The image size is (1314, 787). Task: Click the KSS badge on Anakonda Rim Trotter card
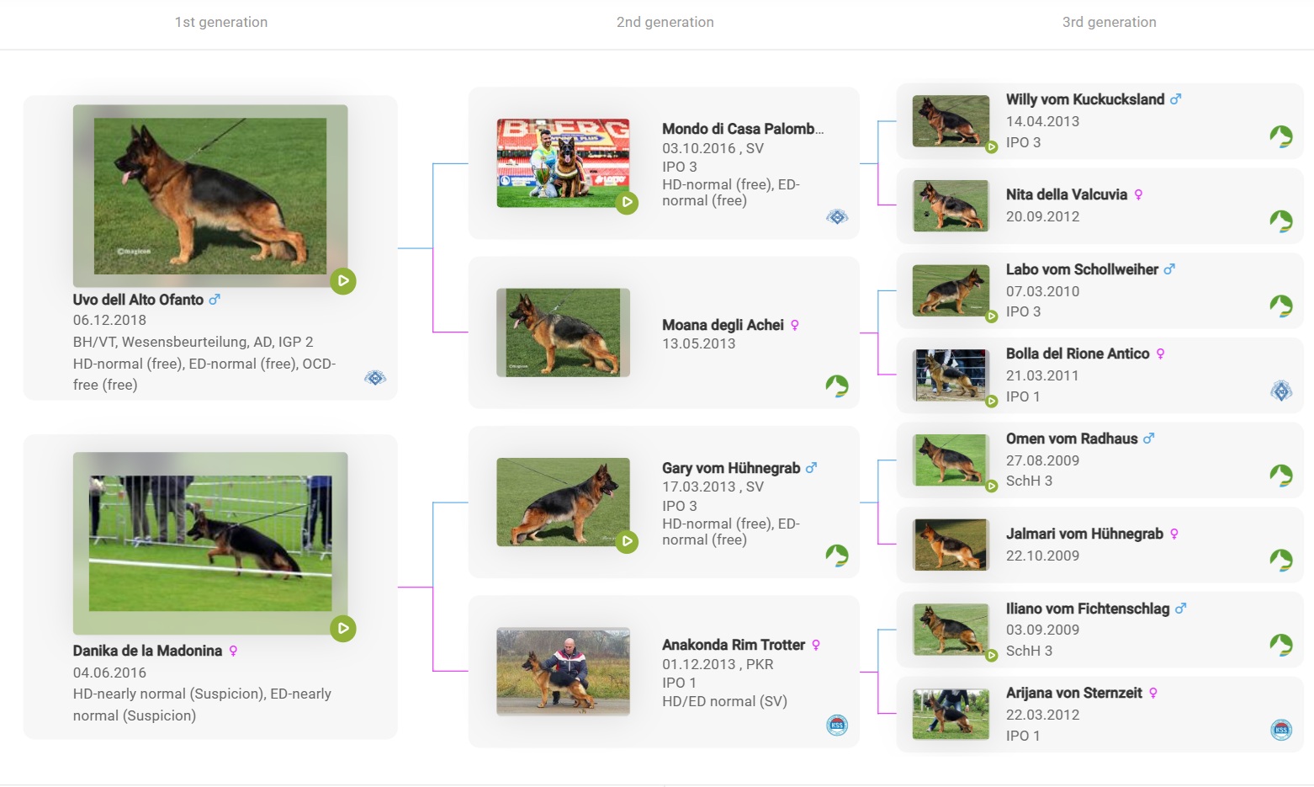tap(837, 725)
